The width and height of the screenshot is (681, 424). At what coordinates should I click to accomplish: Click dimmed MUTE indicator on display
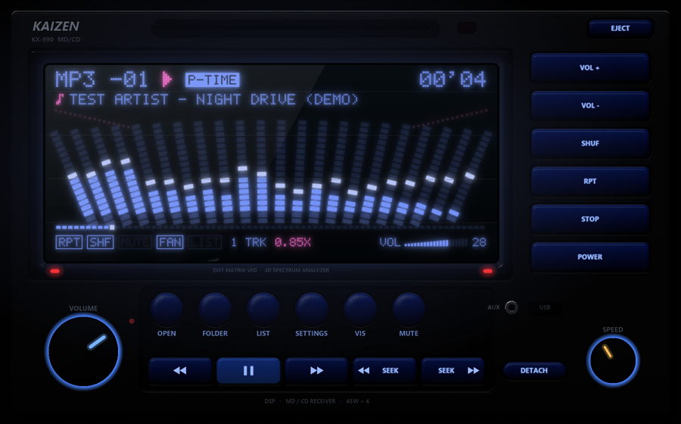[135, 242]
